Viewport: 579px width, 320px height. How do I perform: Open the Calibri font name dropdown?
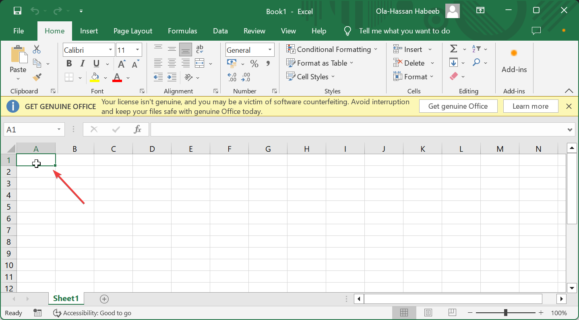111,50
